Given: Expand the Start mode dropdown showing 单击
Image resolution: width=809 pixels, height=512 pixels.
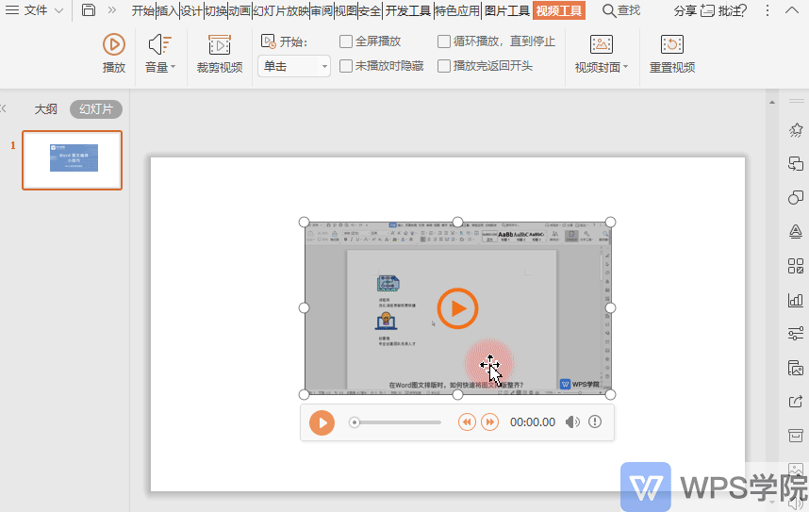Looking at the screenshot, I should pyautogui.click(x=294, y=66).
